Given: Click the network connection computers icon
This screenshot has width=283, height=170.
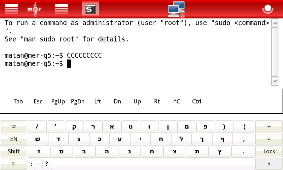Looking at the screenshot, I should [x=176, y=9].
